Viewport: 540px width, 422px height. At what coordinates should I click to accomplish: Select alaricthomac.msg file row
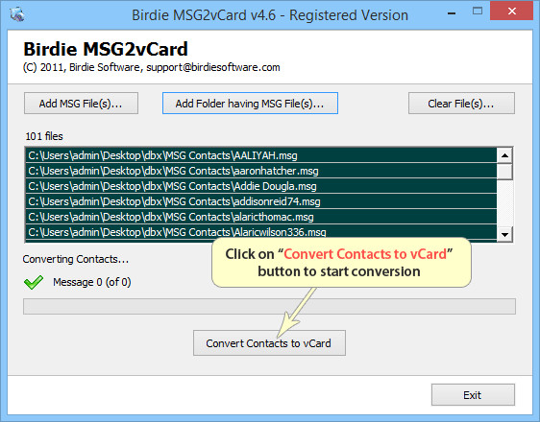261,217
